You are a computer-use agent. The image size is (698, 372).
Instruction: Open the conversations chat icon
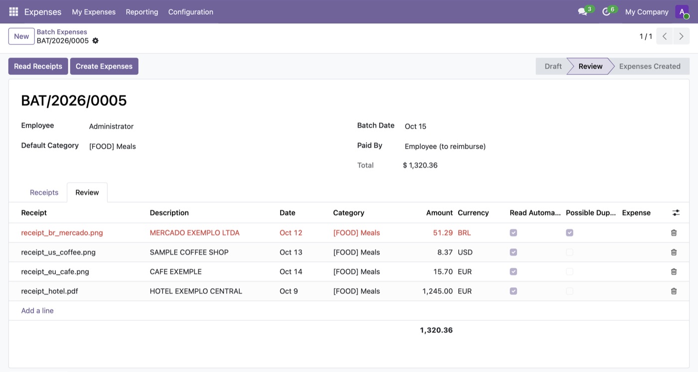(582, 11)
